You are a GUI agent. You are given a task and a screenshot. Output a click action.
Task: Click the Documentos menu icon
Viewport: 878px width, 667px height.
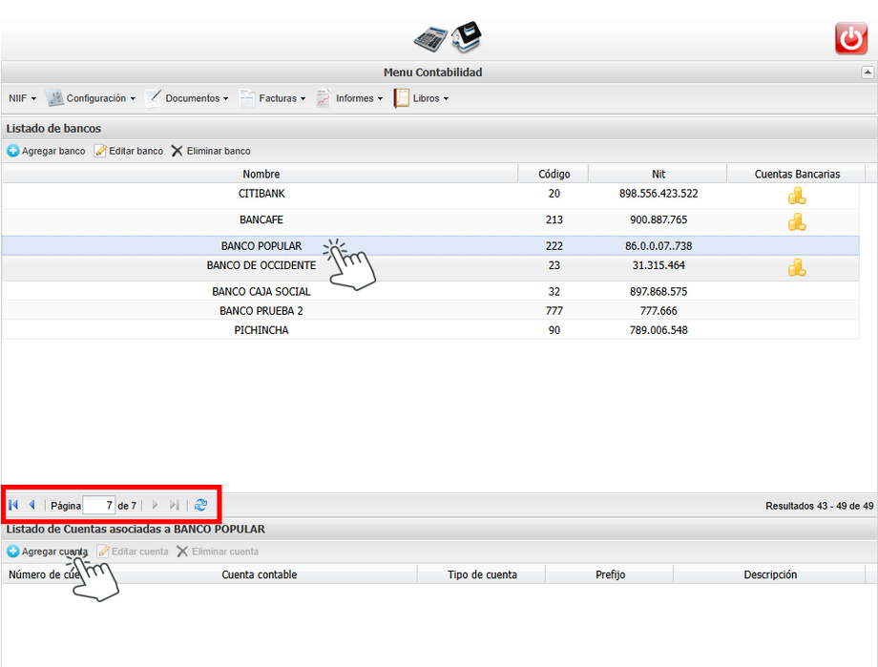click(x=153, y=98)
